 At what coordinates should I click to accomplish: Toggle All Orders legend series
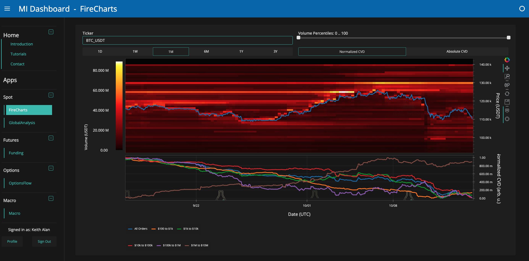[x=138, y=229]
